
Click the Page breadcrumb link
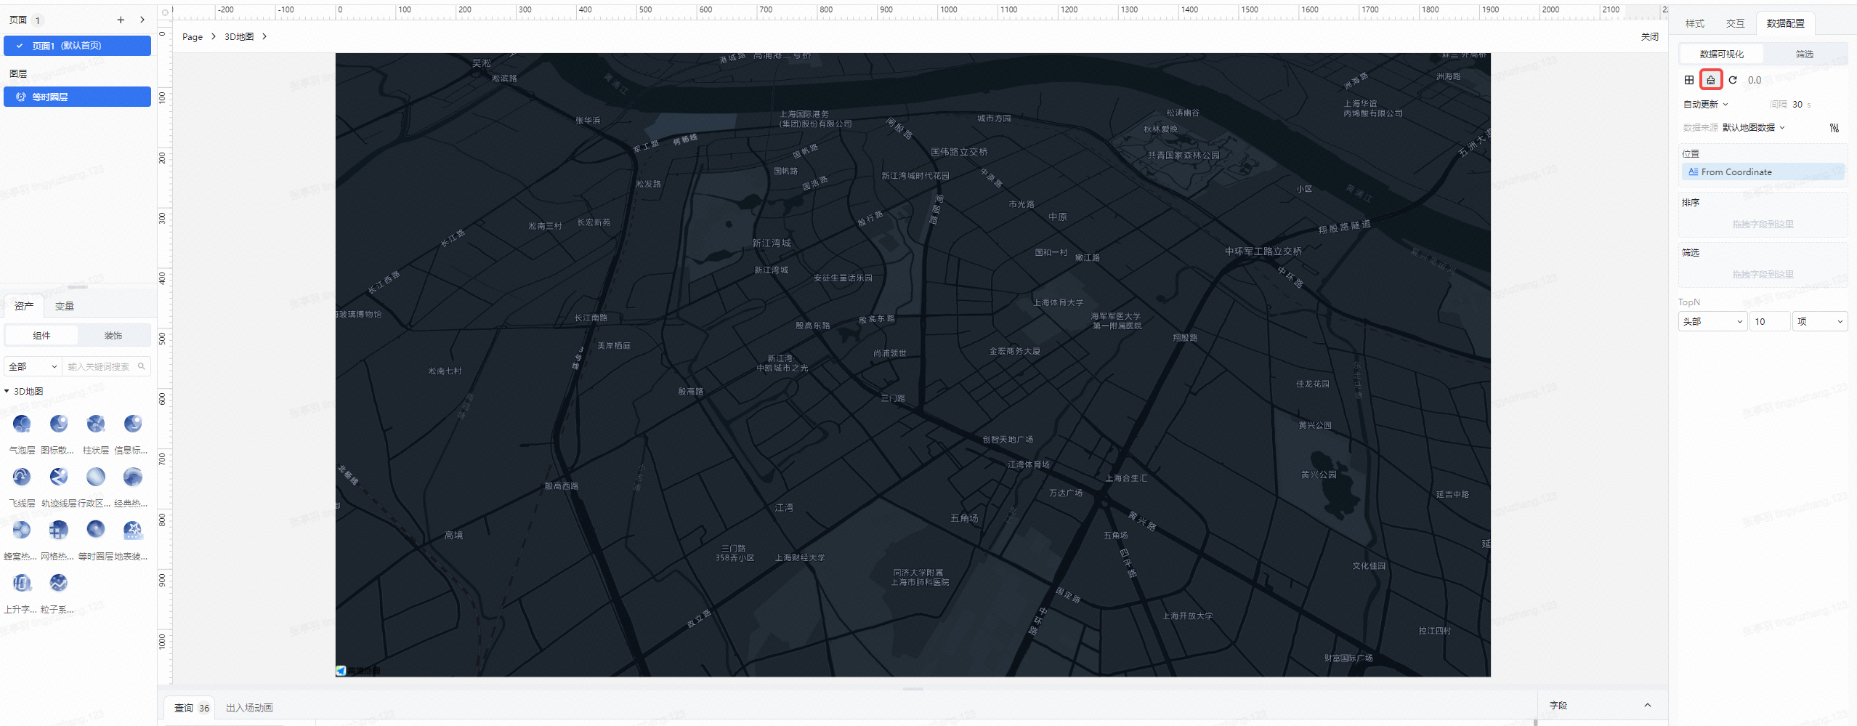point(193,37)
